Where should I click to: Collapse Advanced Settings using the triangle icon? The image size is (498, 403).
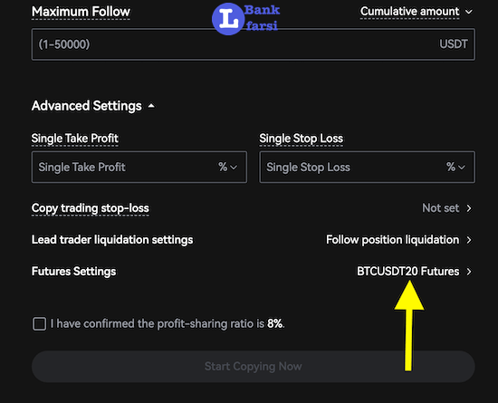(x=151, y=106)
